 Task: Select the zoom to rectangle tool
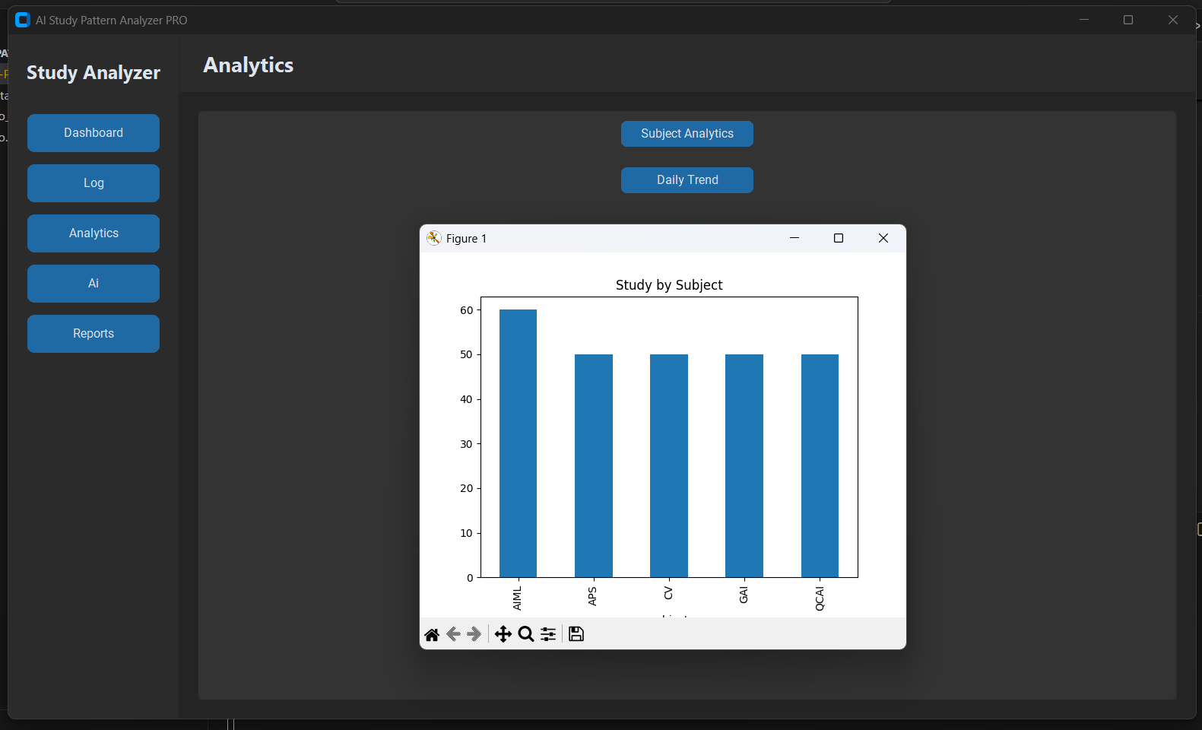pyautogui.click(x=525, y=634)
